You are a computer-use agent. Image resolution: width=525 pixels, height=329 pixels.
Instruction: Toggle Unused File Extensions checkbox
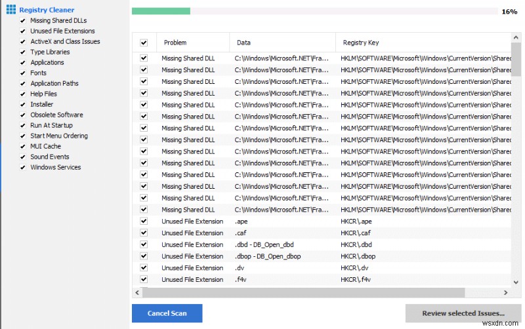22,31
